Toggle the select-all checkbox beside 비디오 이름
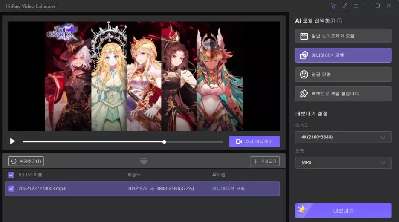The height and width of the screenshot is (222, 399). click(11, 175)
